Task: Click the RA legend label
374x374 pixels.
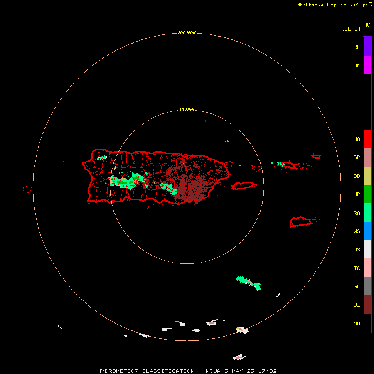Action: point(357,213)
